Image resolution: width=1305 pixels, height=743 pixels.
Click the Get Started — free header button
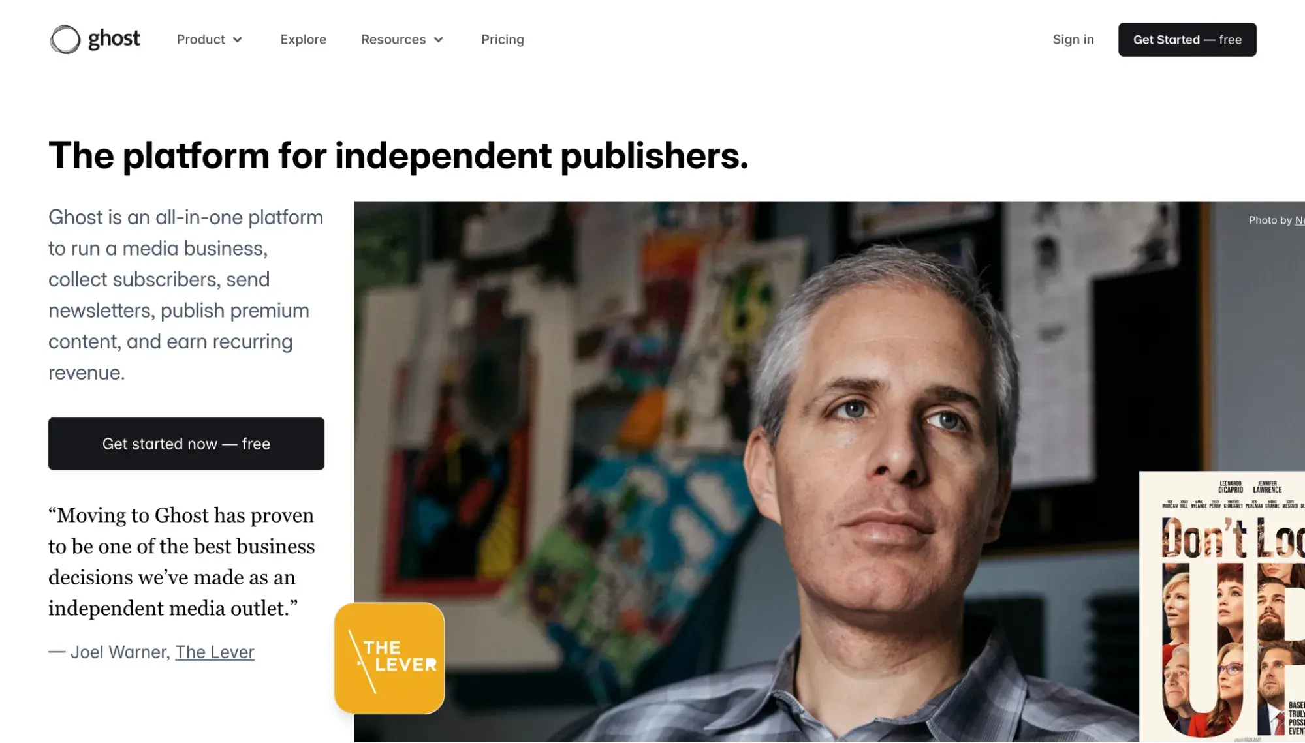click(1187, 39)
